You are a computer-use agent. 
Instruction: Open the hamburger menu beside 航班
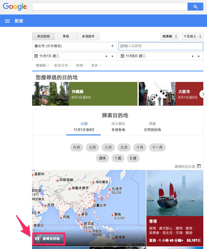7,21
